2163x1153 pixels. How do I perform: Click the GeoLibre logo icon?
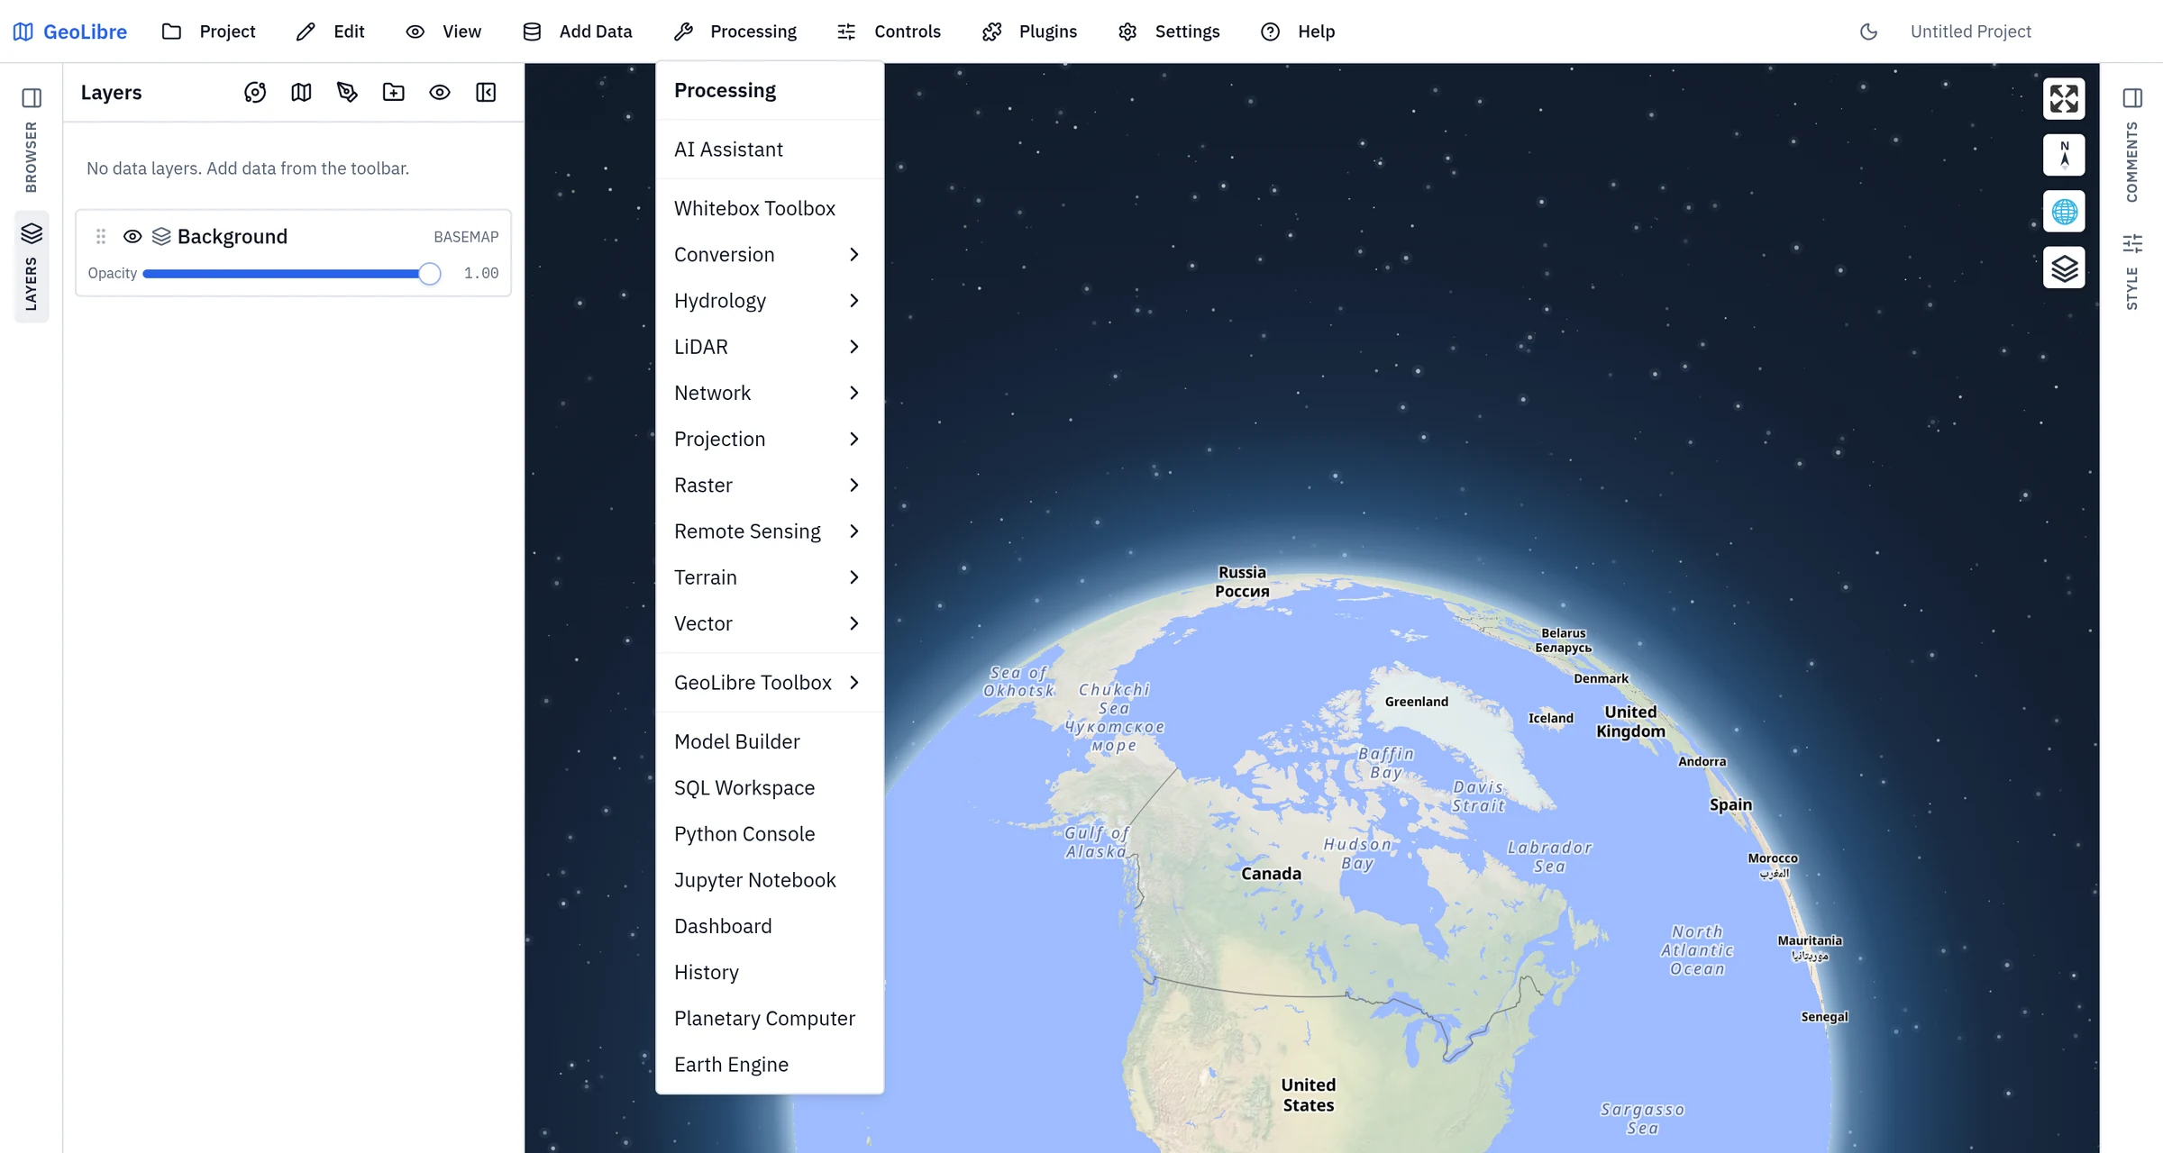(x=23, y=32)
